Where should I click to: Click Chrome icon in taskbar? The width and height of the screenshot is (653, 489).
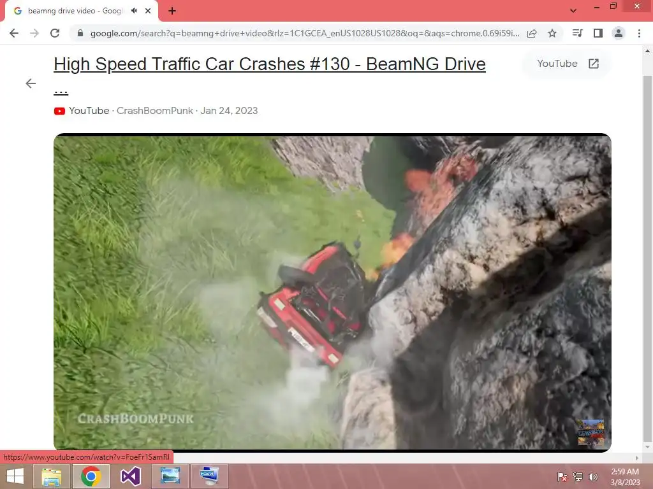[91, 476]
